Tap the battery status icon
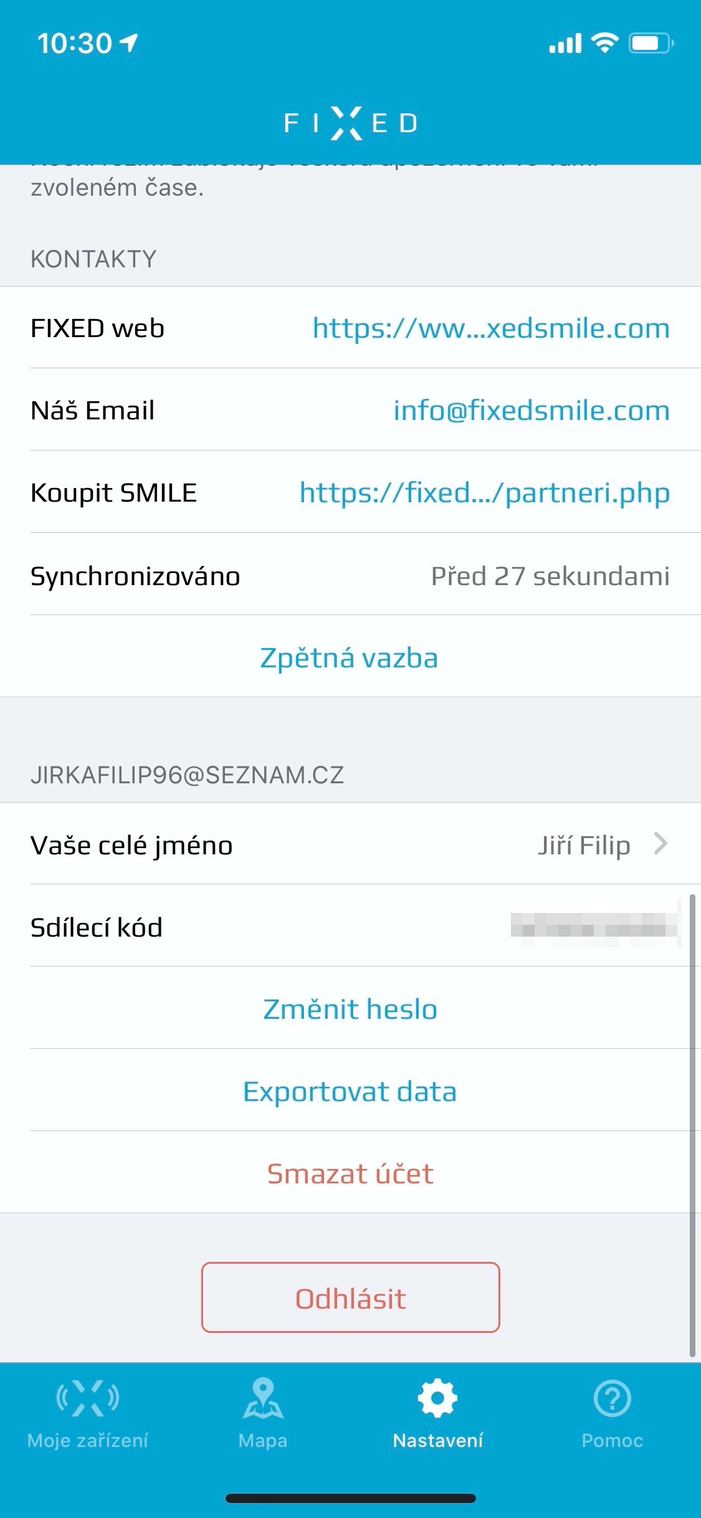The width and height of the screenshot is (701, 1518). click(651, 43)
